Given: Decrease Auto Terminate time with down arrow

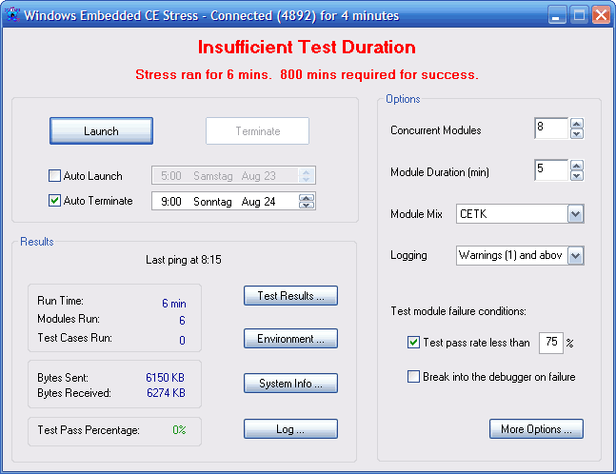Looking at the screenshot, I should point(307,205).
